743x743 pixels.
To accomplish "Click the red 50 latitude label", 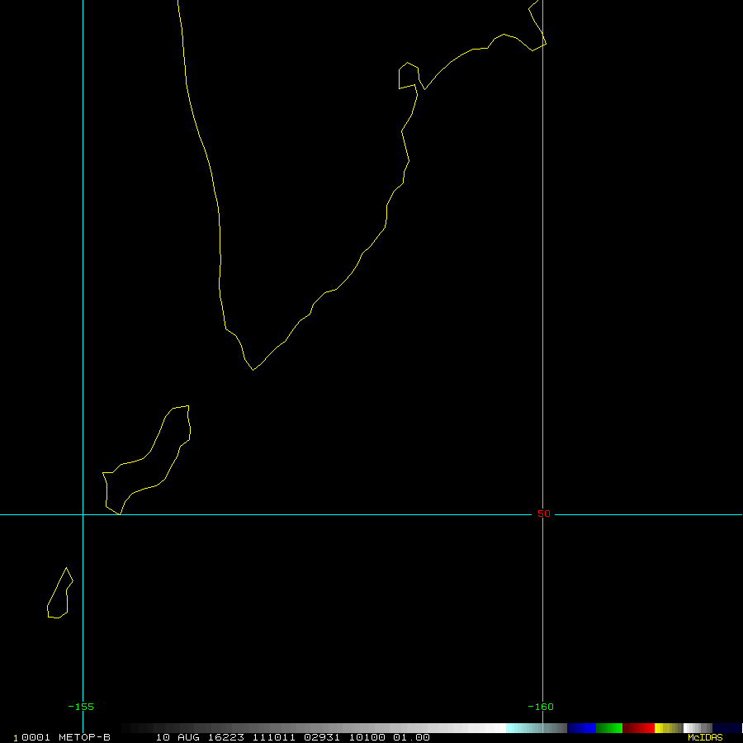I will tap(544, 513).
